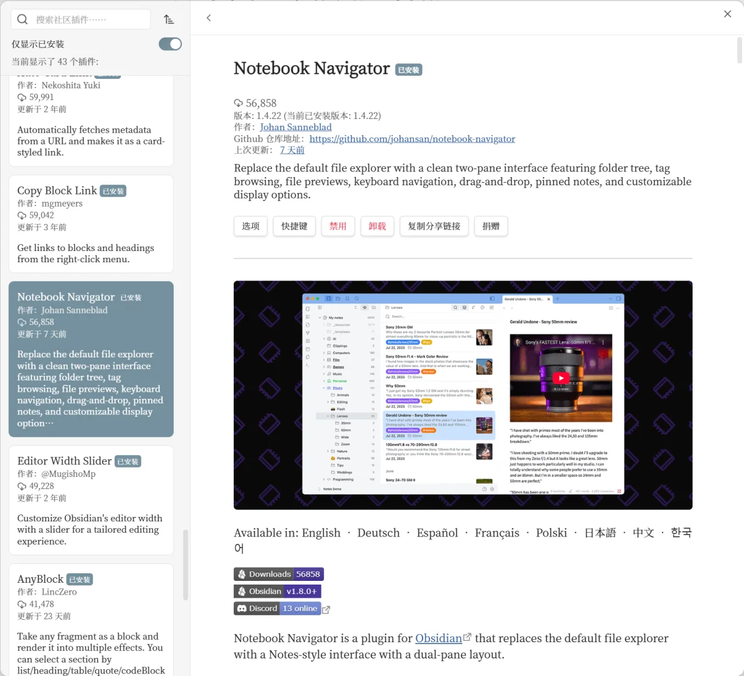
Task: Open the Johan Sanneblad author link
Action: point(296,127)
